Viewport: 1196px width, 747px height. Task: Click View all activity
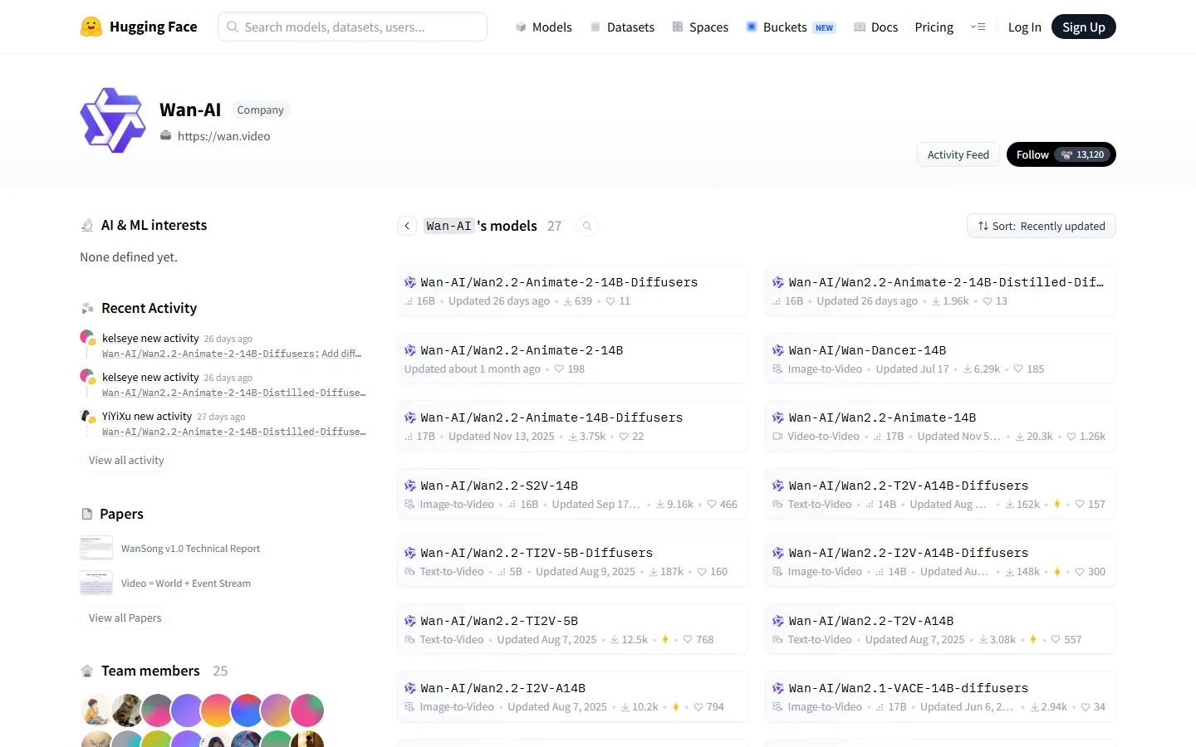click(126, 460)
